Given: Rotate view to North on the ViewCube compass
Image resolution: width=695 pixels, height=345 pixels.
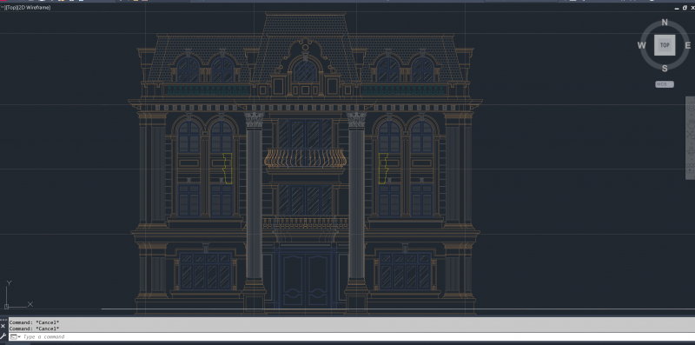Looking at the screenshot, I should tap(665, 23).
